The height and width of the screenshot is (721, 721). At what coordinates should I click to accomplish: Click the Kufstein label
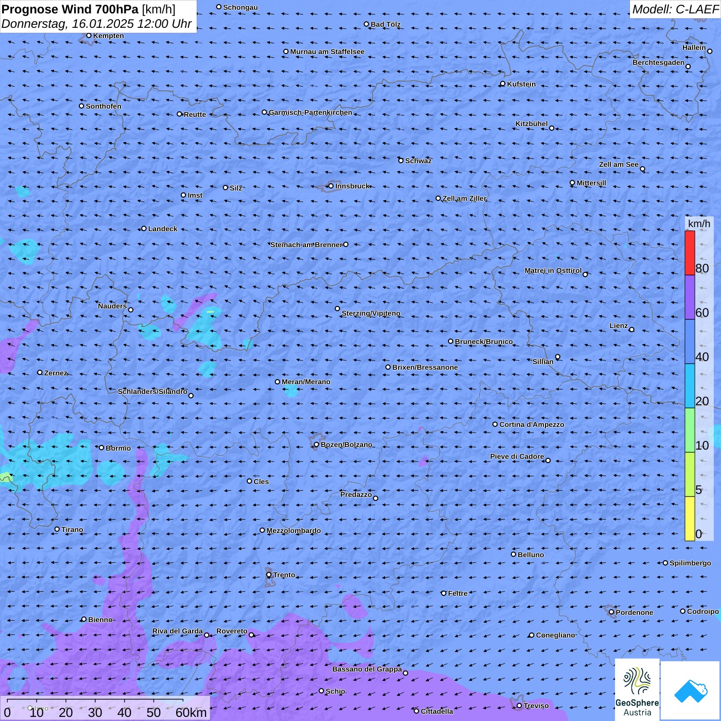(x=521, y=84)
